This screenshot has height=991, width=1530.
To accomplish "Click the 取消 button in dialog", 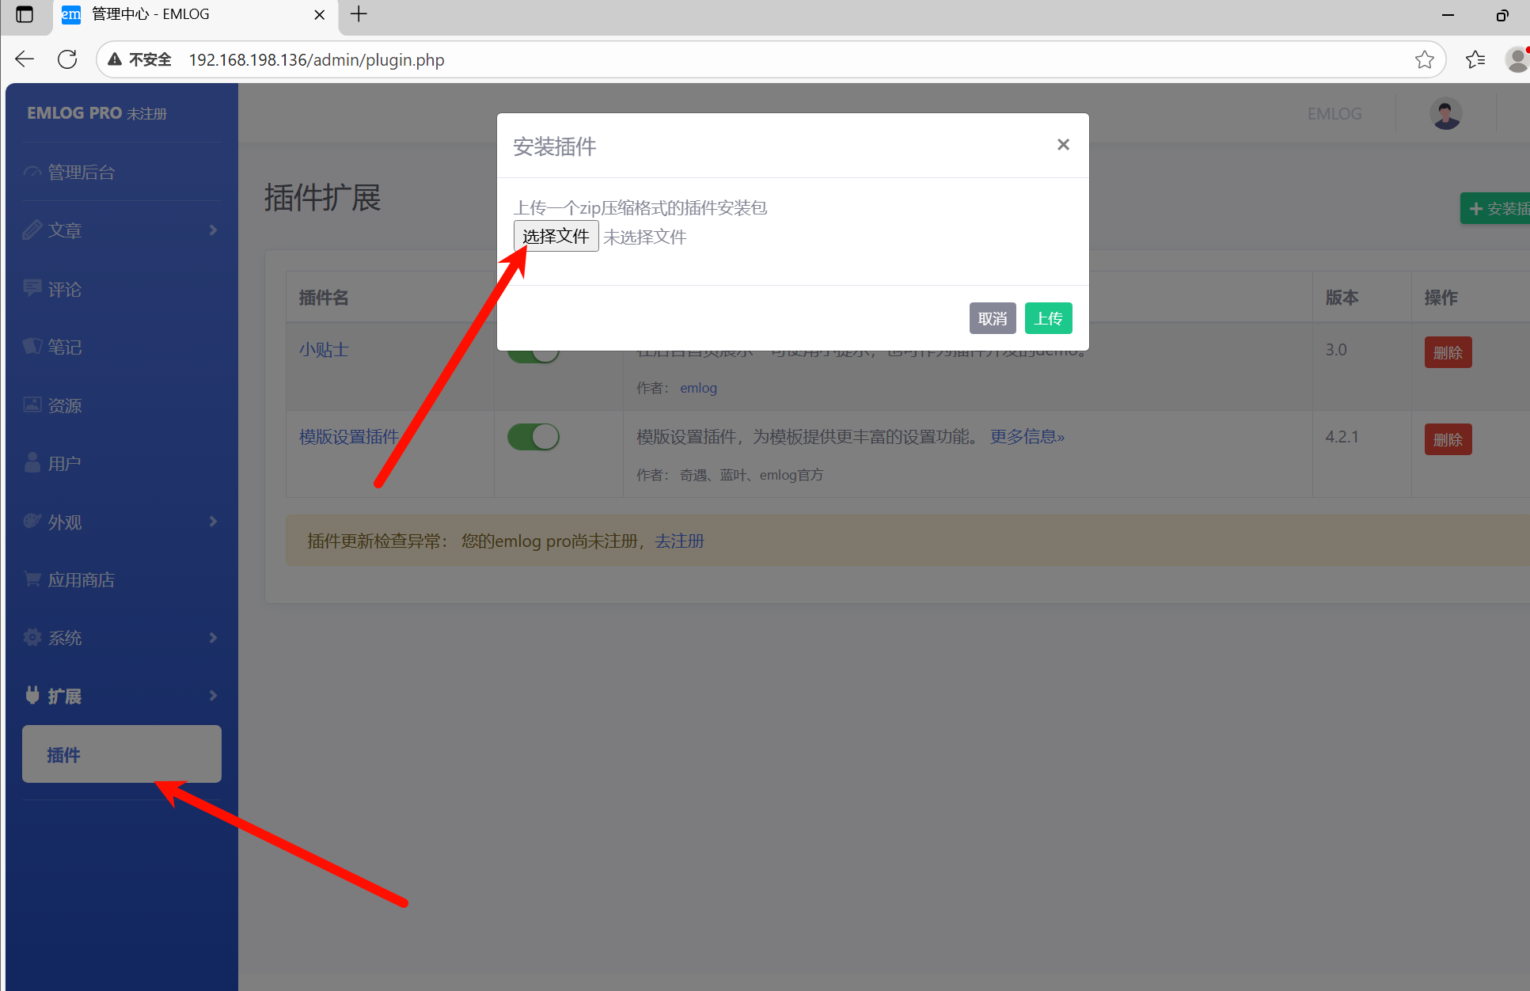I will click(x=992, y=318).
